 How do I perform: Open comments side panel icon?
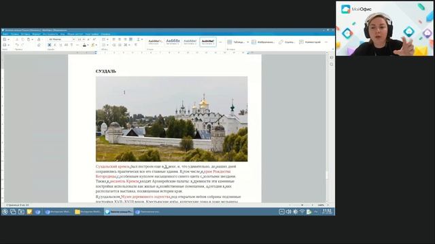[332, 58]
